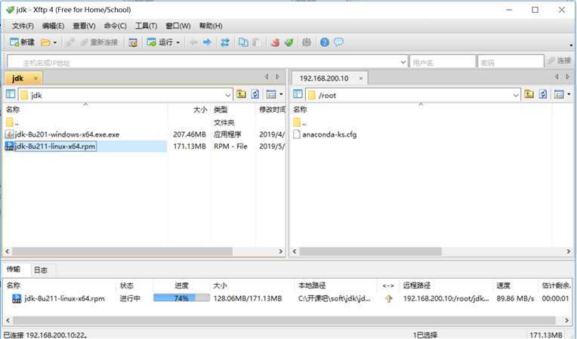Image resolution: width=577 pixels, height=339 pixels.
Task: Click the grey left transfer arrow
Action: pyautogui.click(x=193, y=42)
